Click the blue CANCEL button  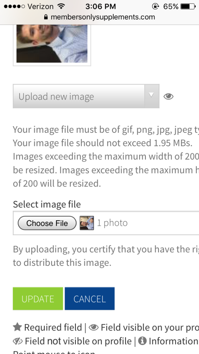(90, 299)
